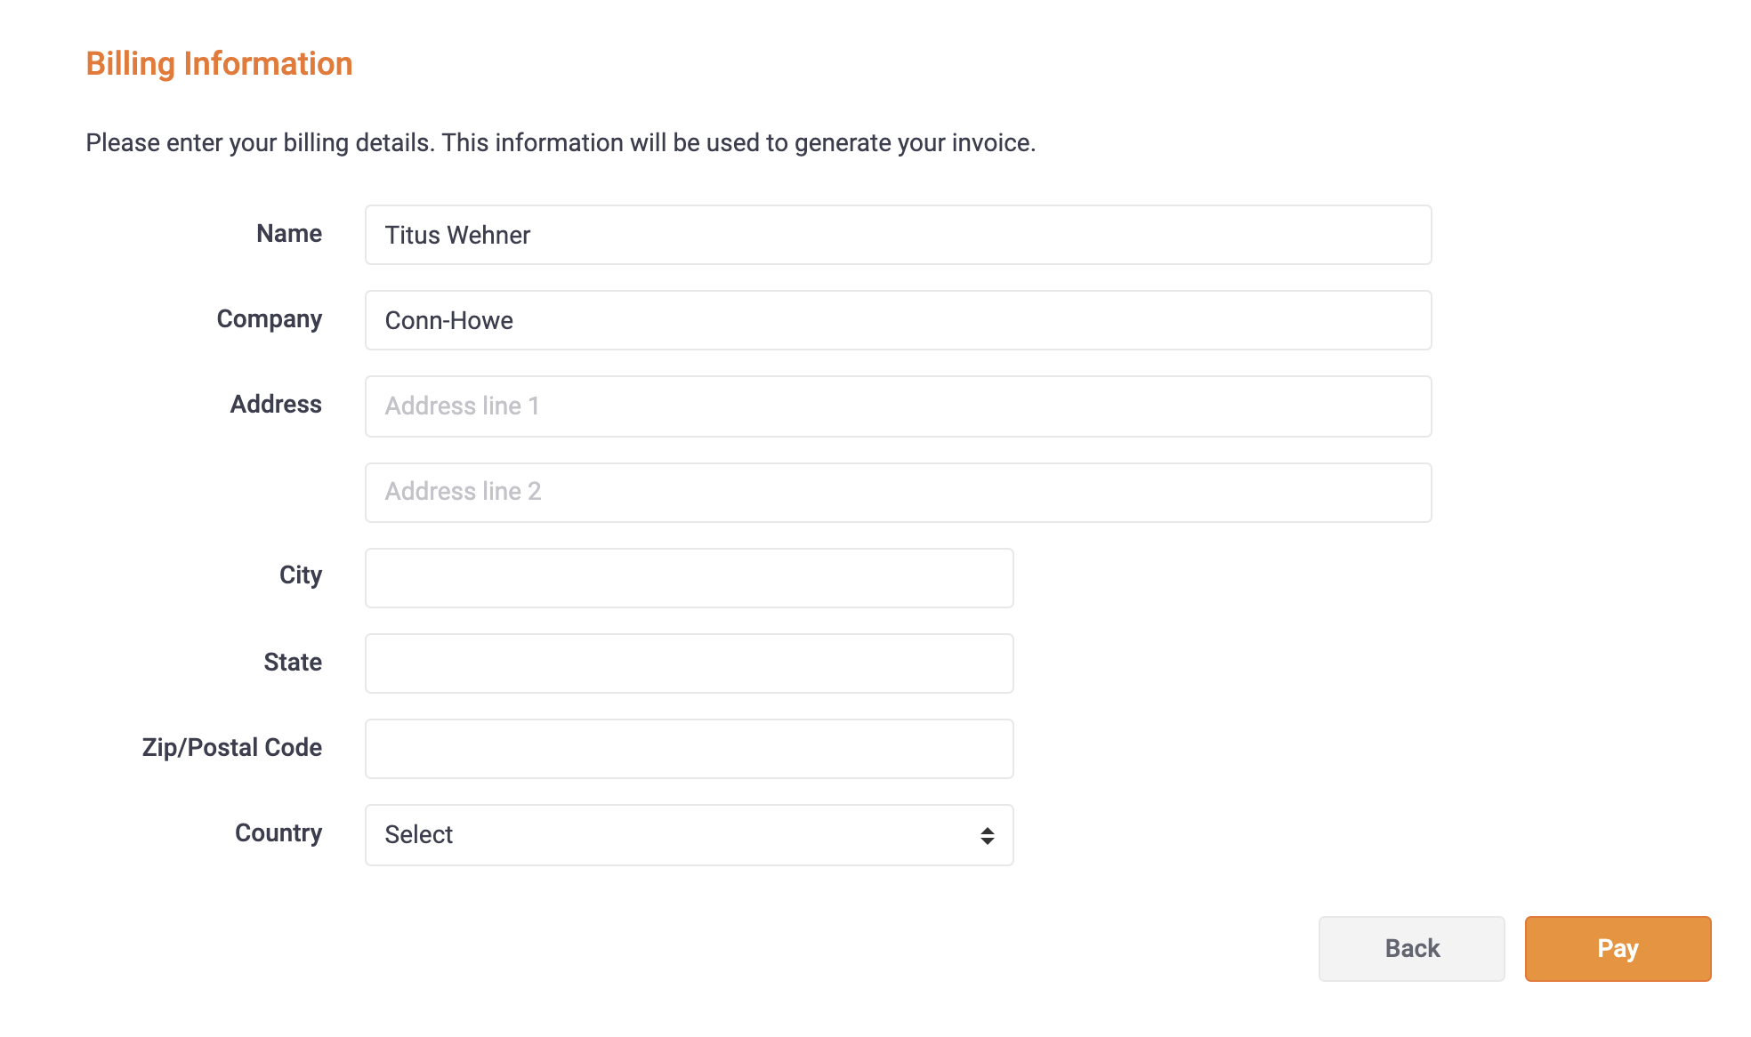Click into the City text field
The height and width of the screenshot is (1037, 1751).
(x=689, y=578)
